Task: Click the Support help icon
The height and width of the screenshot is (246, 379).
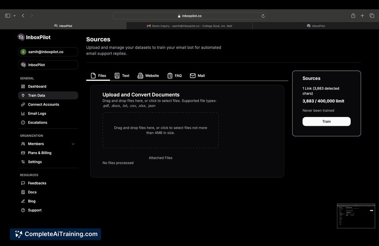Action: (x=23, y=210)
